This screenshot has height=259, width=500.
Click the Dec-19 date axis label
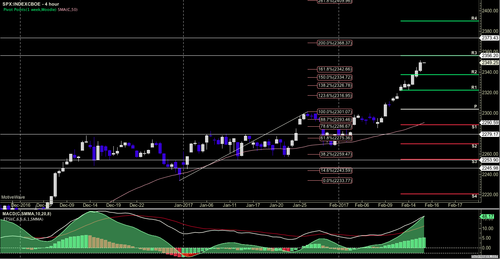[x=114, y=205]
